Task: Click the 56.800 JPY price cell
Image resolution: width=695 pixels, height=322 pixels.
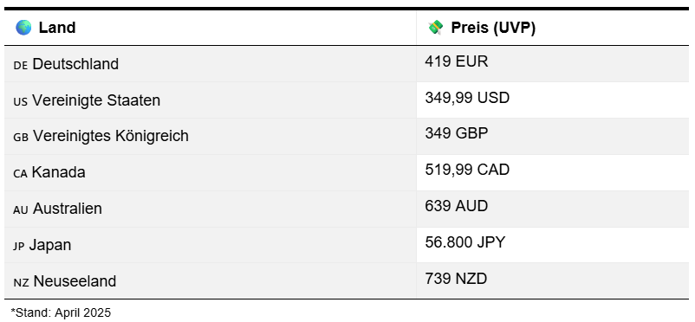Action: coord(553,245)
